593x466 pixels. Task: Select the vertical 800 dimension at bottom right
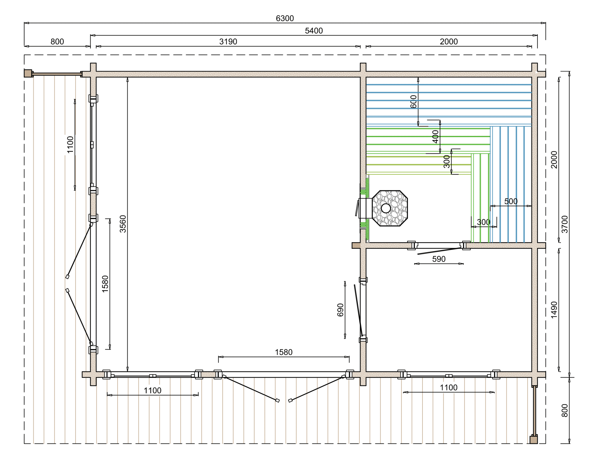565,410
